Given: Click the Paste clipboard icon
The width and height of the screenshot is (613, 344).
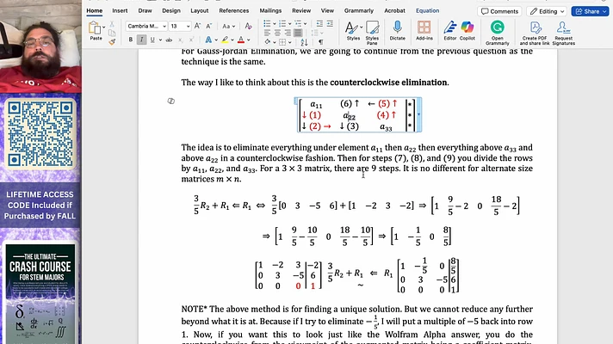Looking at the screenshot, I should 95,28.
